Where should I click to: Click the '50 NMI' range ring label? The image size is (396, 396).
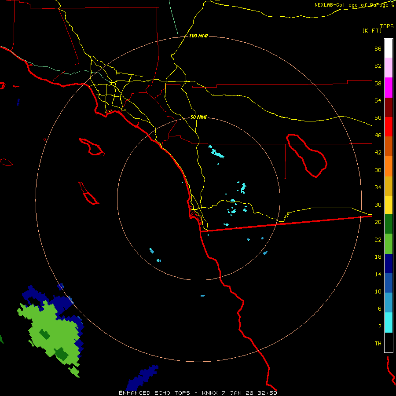tap(198, 117)
